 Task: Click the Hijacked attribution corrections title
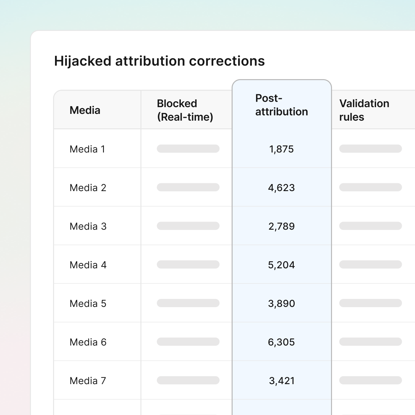tap(159, 61)
